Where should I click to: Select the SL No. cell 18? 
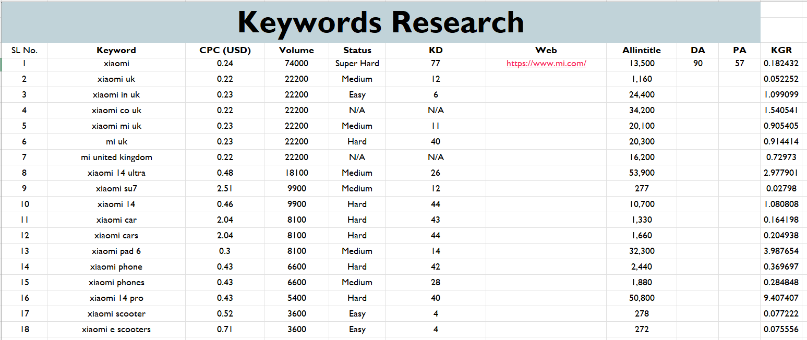click(25, 330)
